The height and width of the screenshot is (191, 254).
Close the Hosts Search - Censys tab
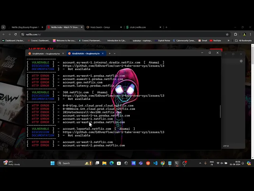pyautogui.click(x=121, y=27)
